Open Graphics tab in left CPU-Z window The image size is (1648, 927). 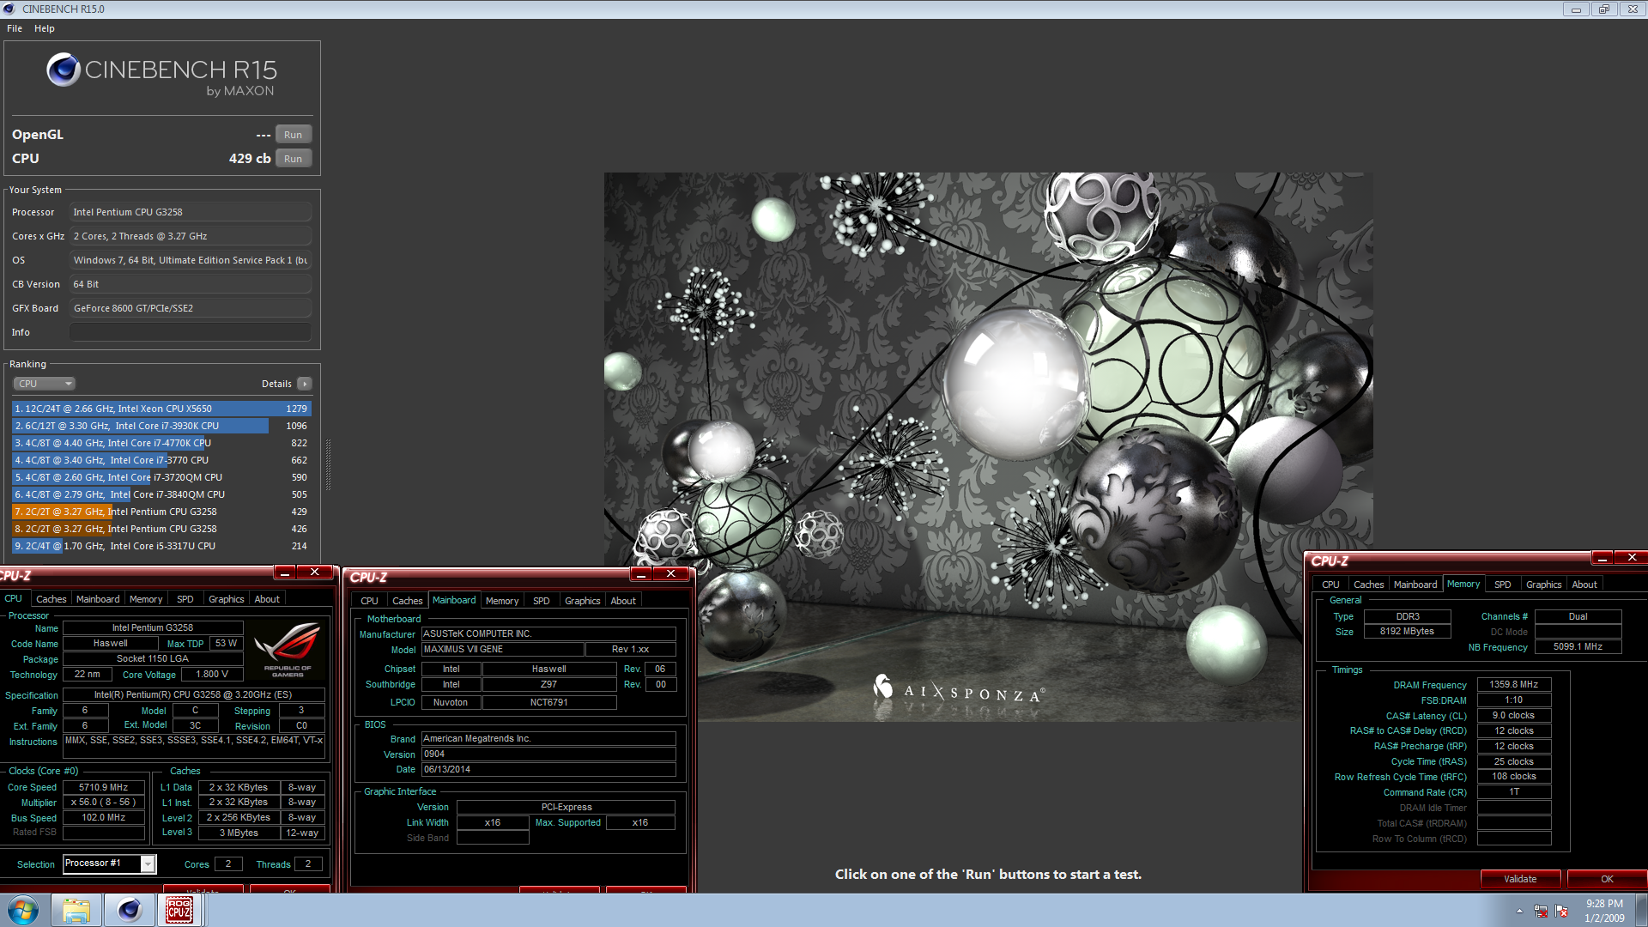coord(227,599)
